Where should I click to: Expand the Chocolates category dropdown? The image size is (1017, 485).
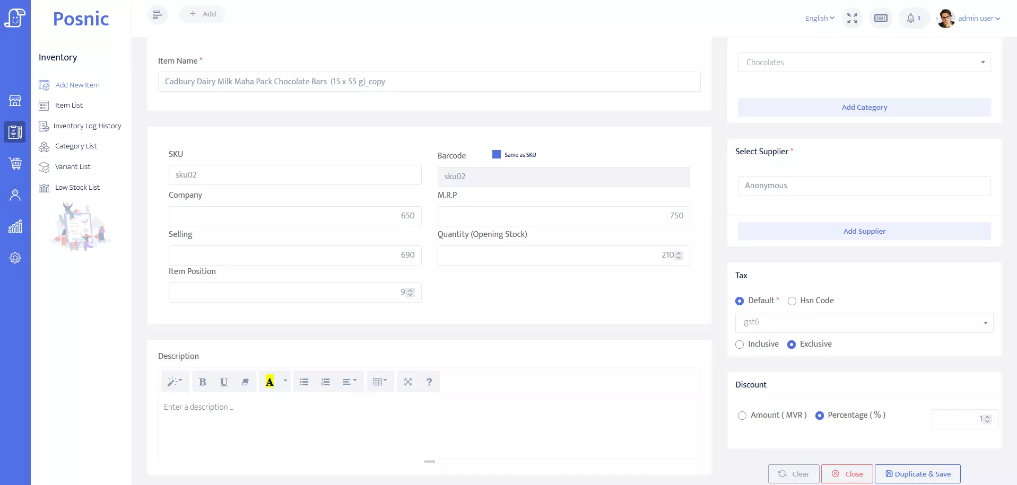(x=864, y=63)
